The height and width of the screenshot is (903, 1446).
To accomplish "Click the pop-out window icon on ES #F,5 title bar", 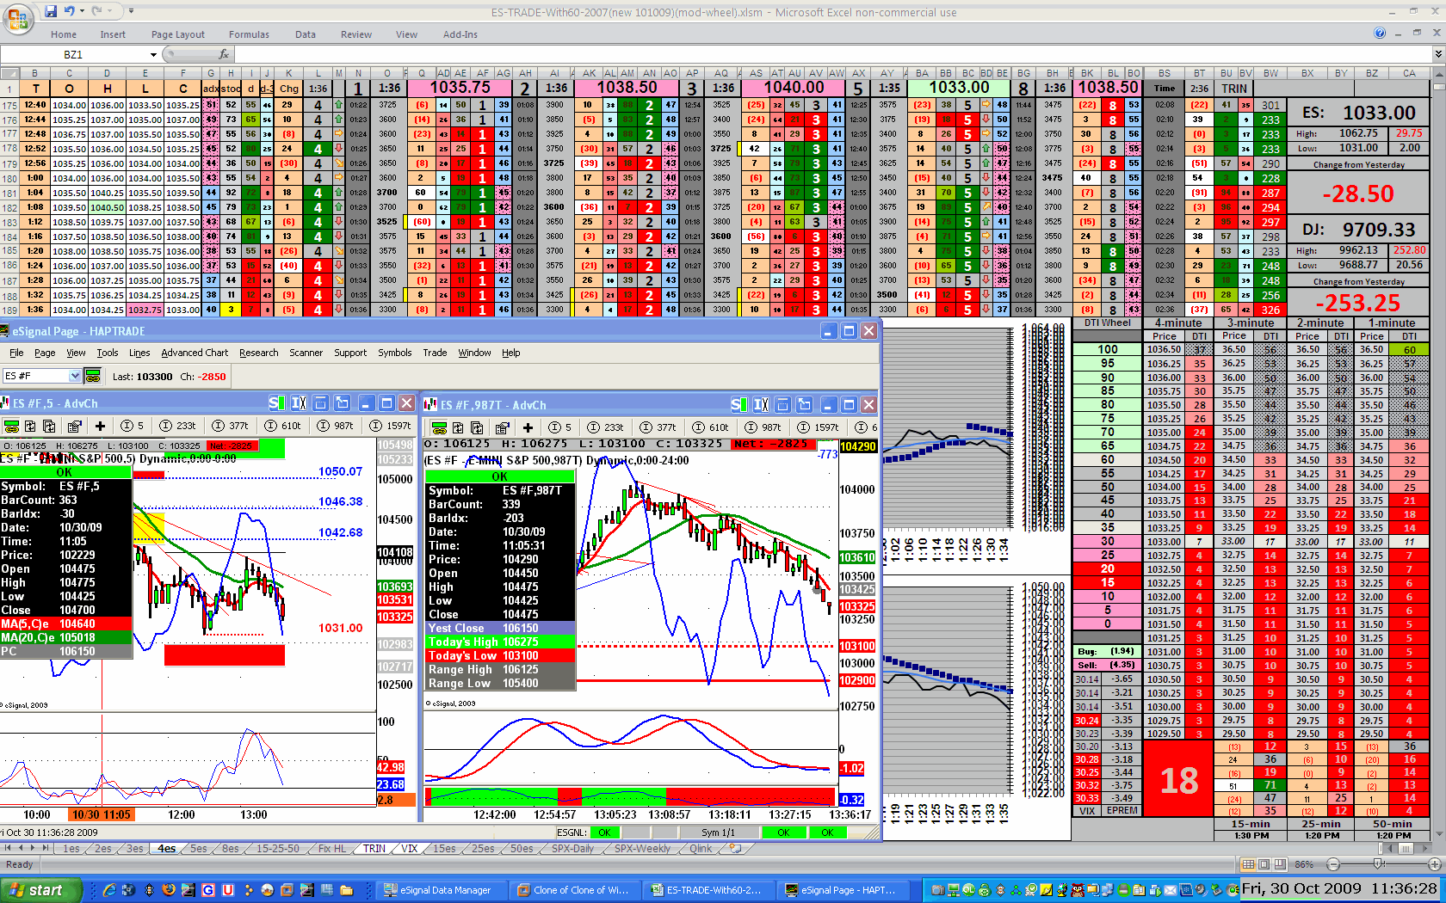I will (342, 403).
